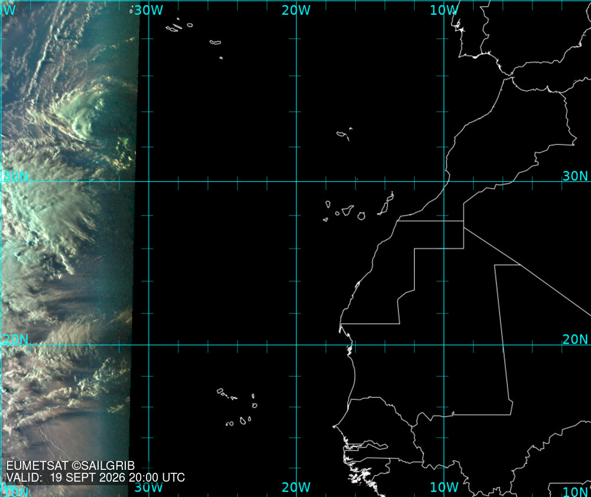The image size is (591, 497).
Task: Click the 20W longitude label at bottom
Action: pos(296,487)
